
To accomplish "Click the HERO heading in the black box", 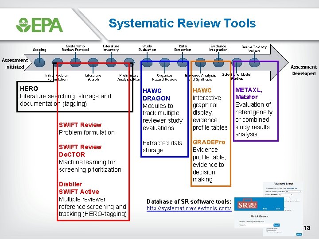I will click(x=29, y=89).
